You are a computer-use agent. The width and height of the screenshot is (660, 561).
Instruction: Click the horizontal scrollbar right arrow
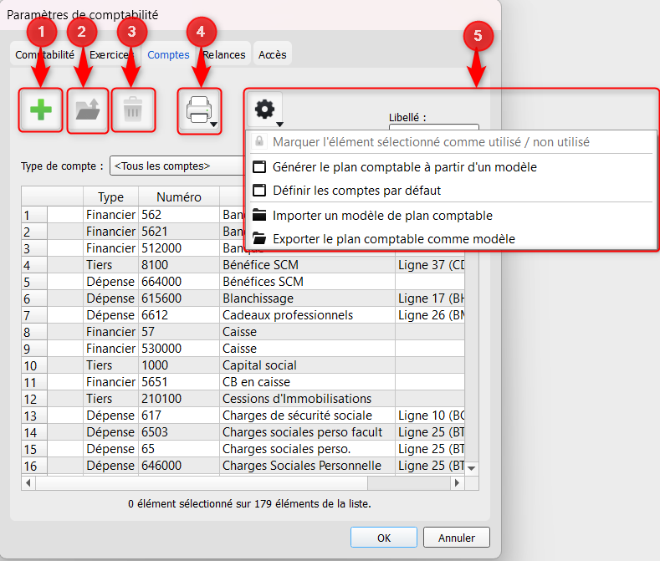coord(457,482)
